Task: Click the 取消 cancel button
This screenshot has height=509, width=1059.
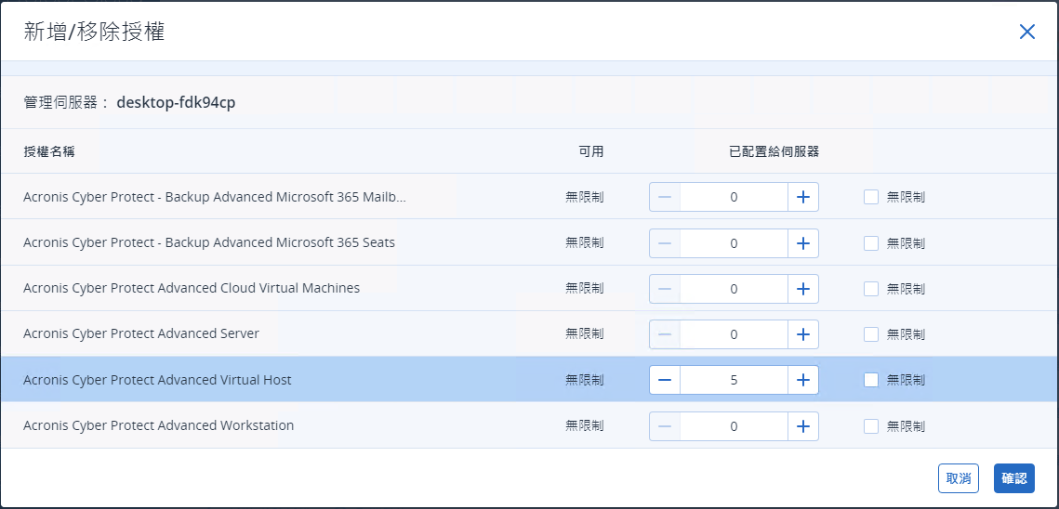Action: 959,478
